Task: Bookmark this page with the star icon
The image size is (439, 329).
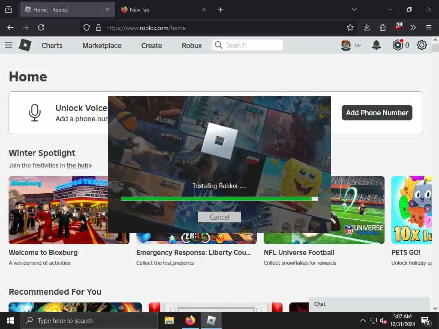Action: pyautogui.click(x=350, y=27)
